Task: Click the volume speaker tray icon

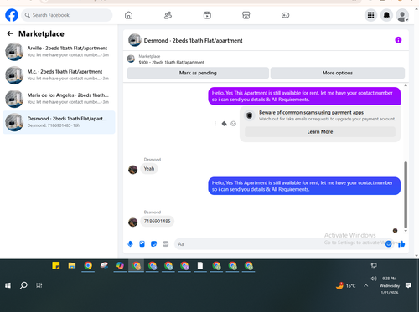Action: click(374, 279)
